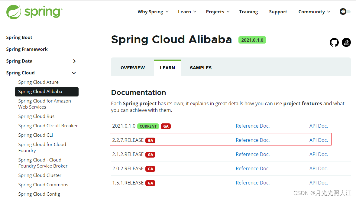Viewport: 356px width, 199px height.
Task: Open the Learn dropdown menu
Action: click(187, 11)
